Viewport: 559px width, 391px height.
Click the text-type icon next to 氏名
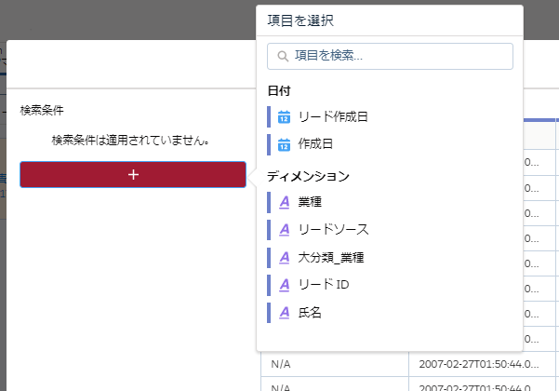click(285, 313)
